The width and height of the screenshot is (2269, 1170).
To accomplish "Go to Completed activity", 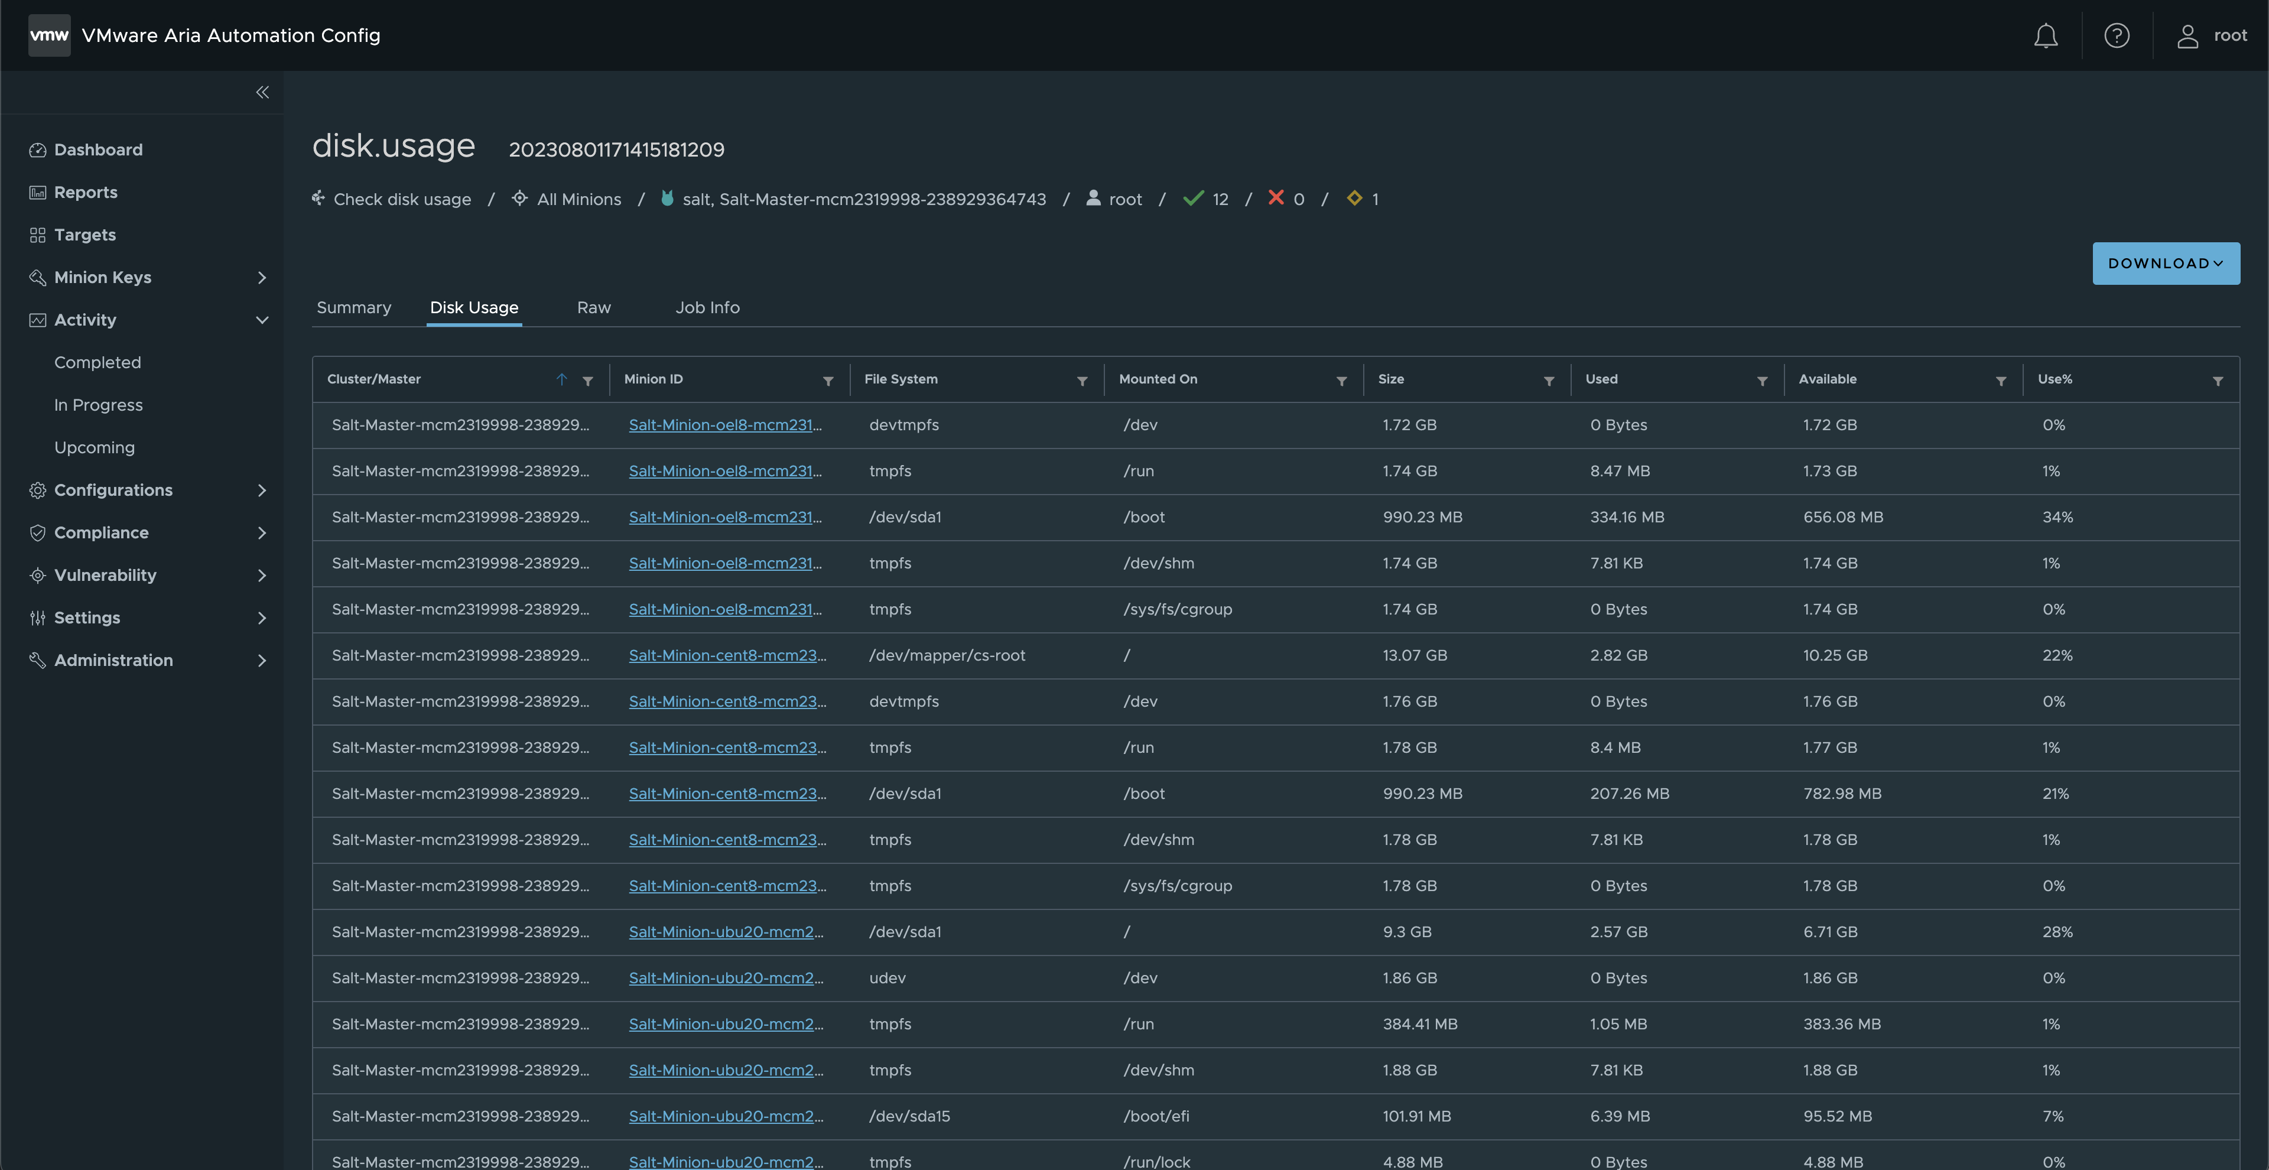I will 97,363.
